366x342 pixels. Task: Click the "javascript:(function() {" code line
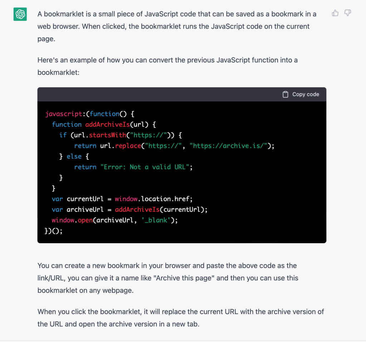[x=89, y=114]
